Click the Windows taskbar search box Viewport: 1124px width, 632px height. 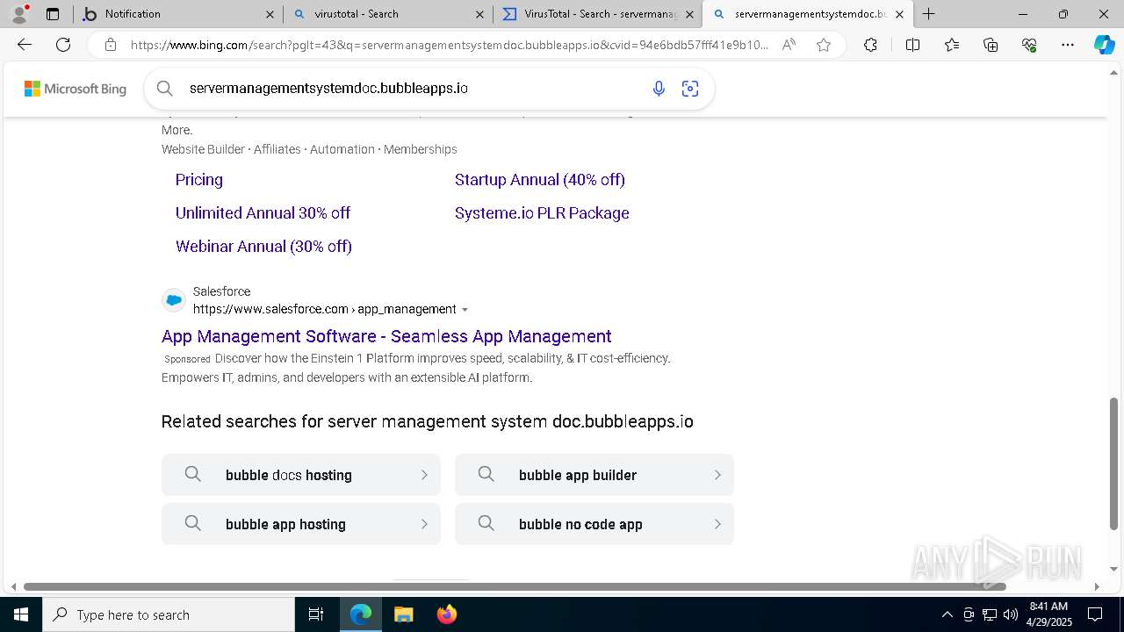[169, 614]
